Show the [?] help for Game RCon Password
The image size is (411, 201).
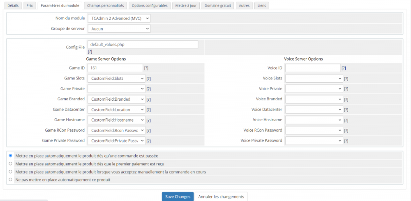coord(148,131)
